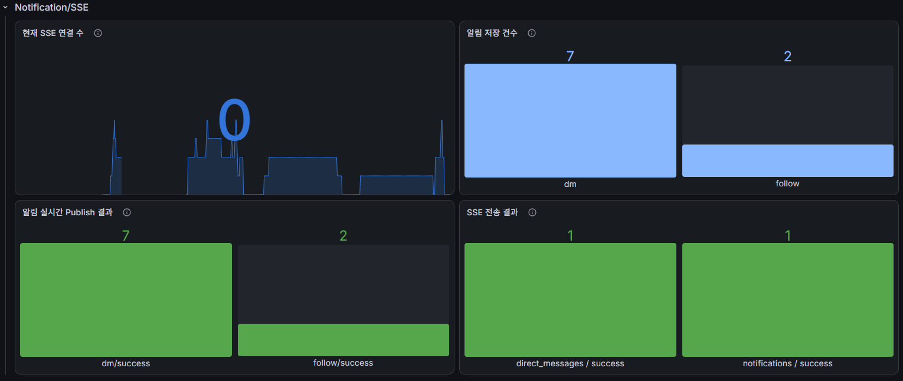Select the notifications / success bar
The width and height of the screenshot is (903, 381).
tap(788, 300)
